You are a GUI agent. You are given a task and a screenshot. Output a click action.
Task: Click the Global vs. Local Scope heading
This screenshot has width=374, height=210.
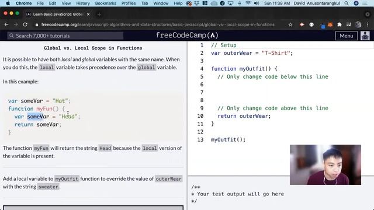pyautogui.click(x=93, y=48)
